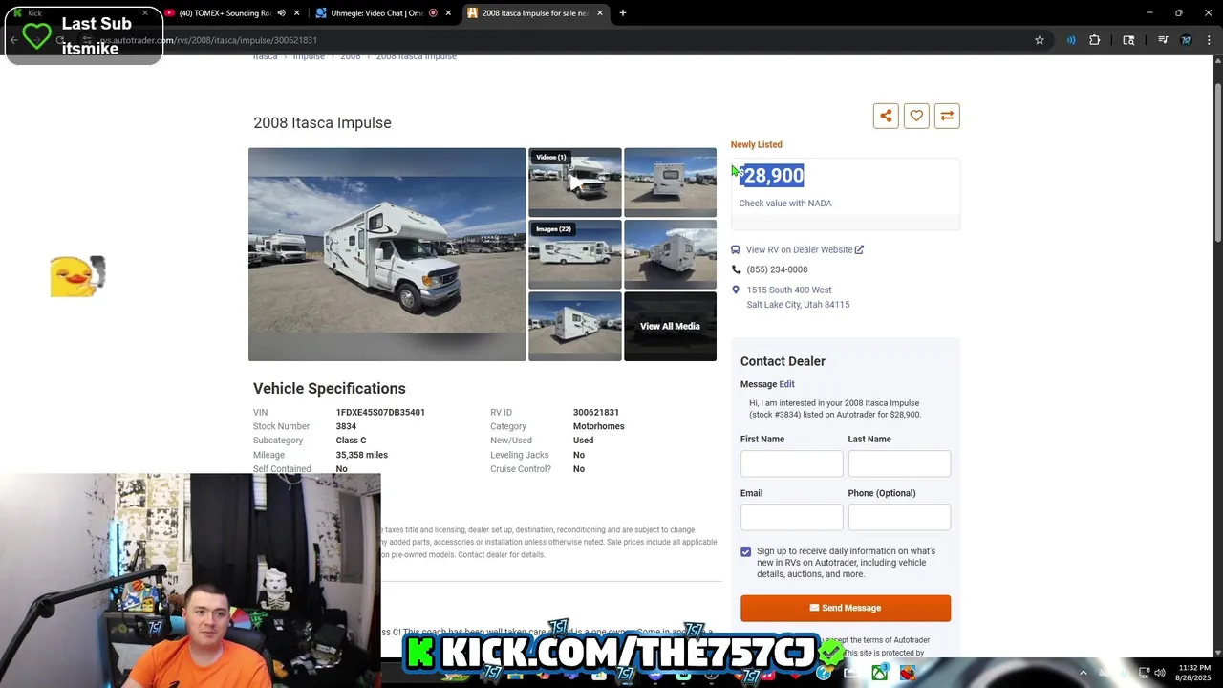1223x688 pixels.
Task: Click the mileage value 35,358 miles
Action: (x=362, y=455)
